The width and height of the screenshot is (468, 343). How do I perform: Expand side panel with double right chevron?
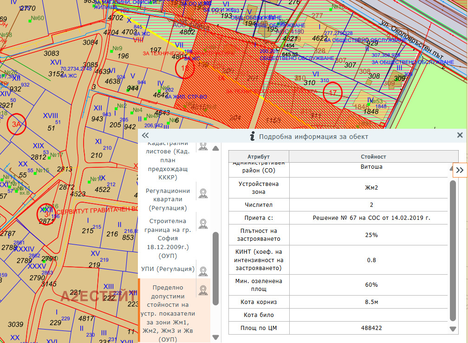[x=460, y=170]
